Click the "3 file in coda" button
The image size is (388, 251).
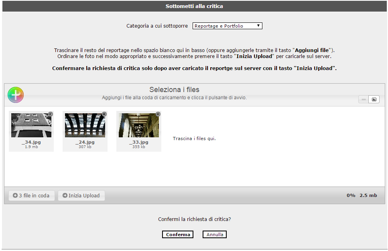click(x=31, y=195)
